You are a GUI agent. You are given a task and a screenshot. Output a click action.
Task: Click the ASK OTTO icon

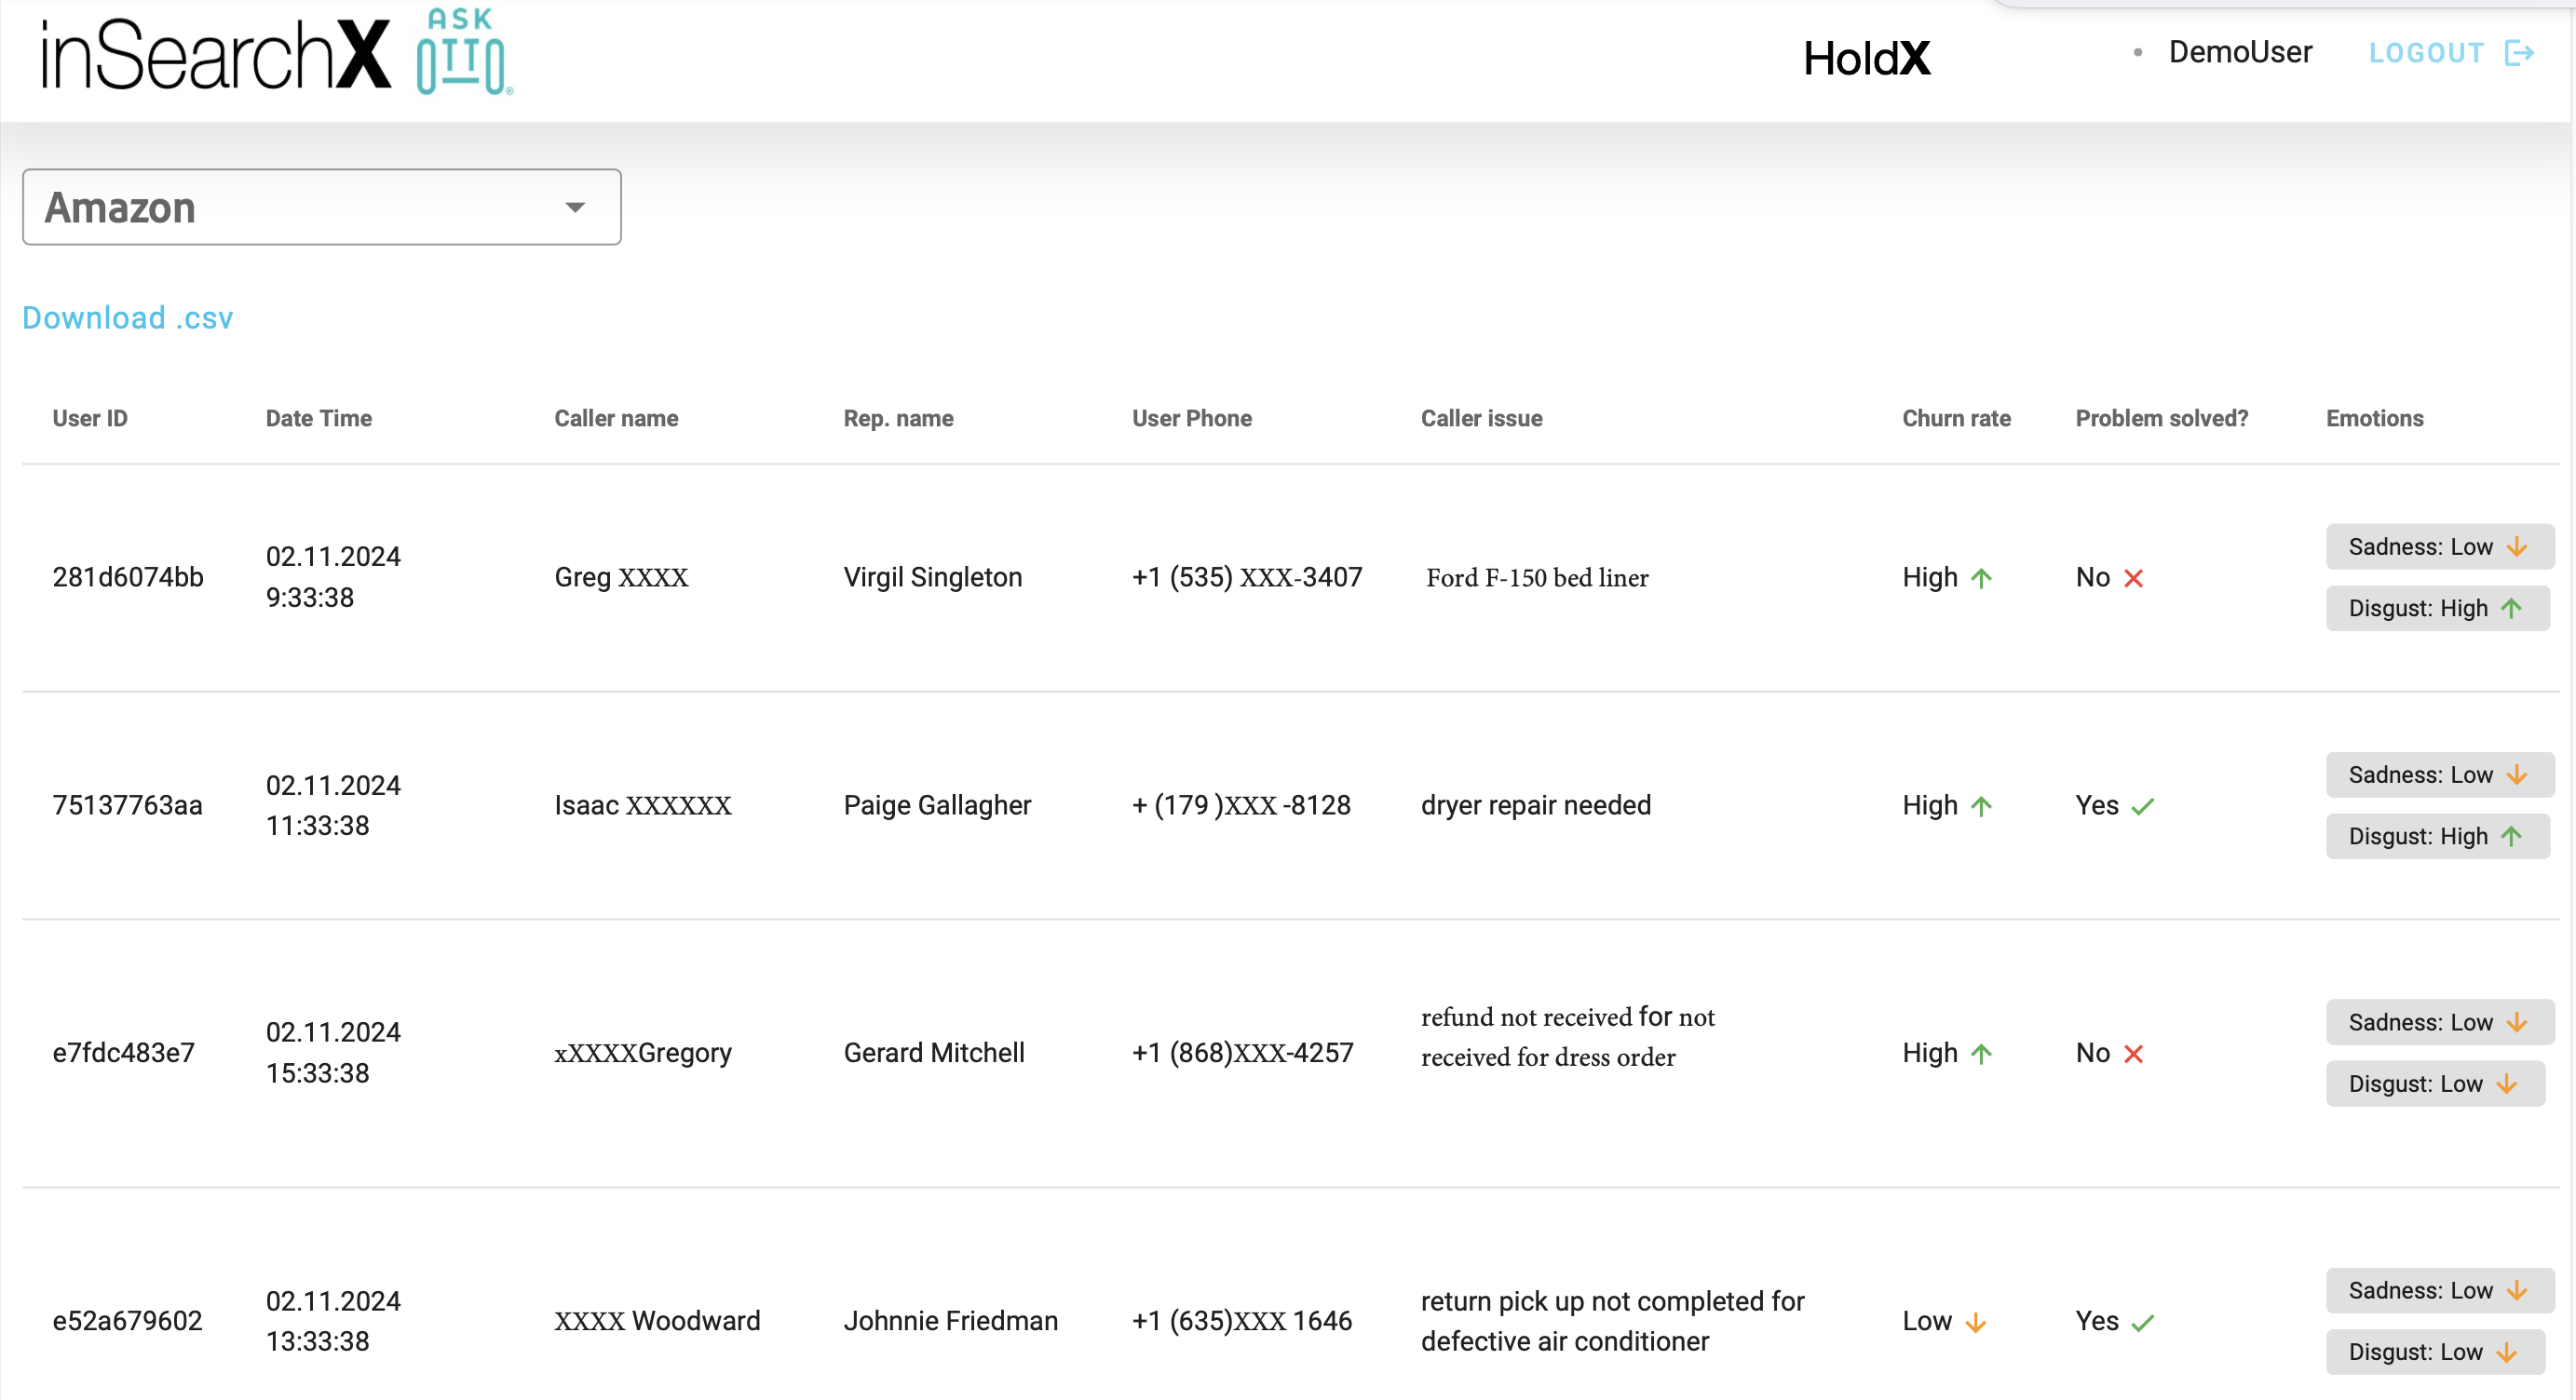pos(458,52)
